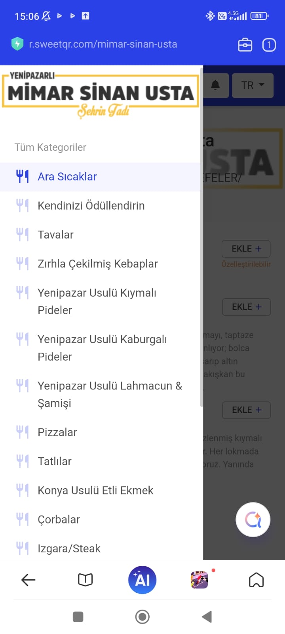Image resolution: width=285 pixels, height=634 pixels.
Task: Tap the floating AI search assistant icon
Action: point(253,519)
